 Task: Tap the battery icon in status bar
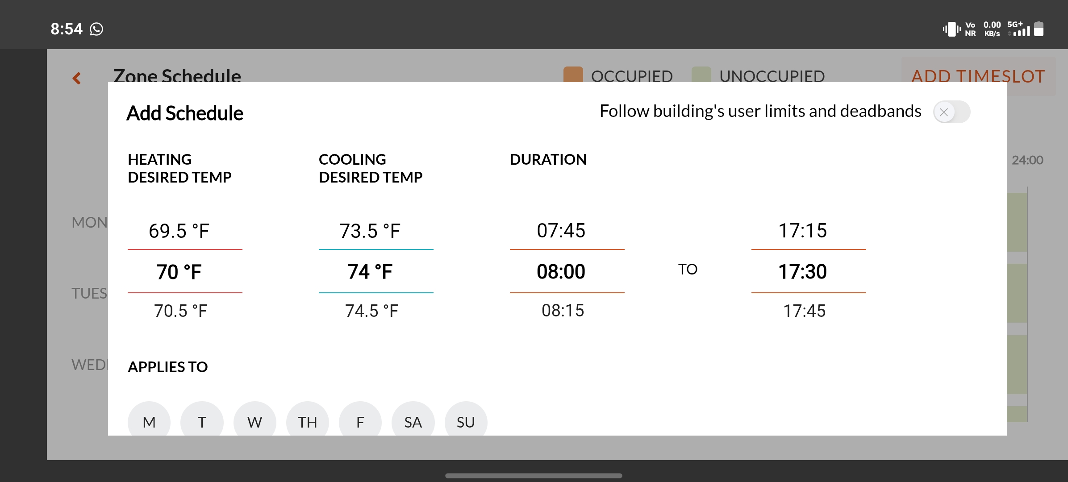[1039, 29]
